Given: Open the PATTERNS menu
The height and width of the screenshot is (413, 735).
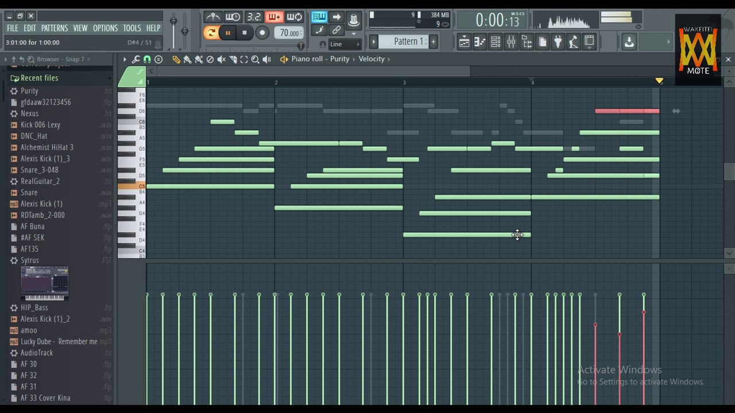Looking at the screenshot, I should [x=55, y=28].
